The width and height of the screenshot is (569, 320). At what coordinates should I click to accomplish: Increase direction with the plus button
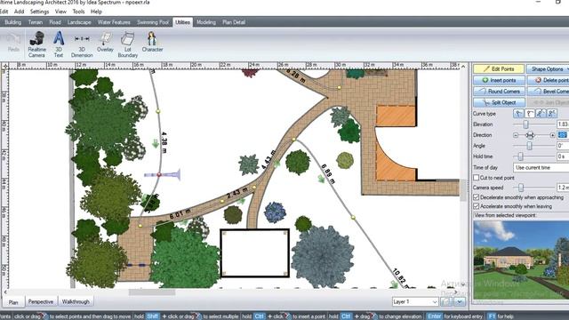(x=553, y=135)
